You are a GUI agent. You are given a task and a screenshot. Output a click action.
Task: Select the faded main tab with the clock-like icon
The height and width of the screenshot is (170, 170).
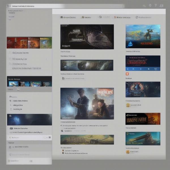pyautogui.click(x=104, y=17)
